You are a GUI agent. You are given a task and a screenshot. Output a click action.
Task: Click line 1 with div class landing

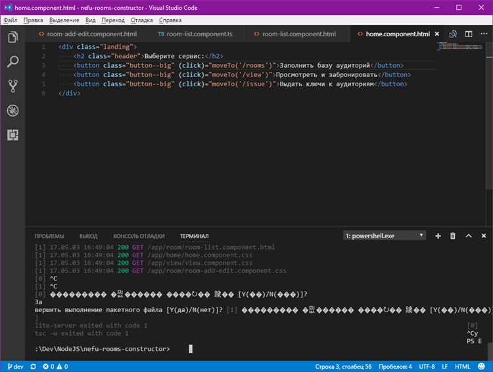(97, 47)
